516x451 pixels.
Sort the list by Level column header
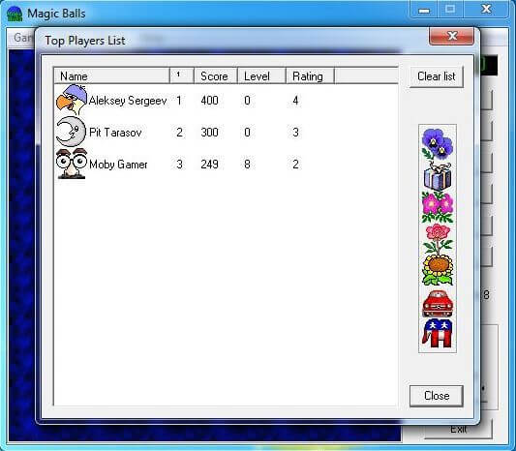[x=261, y=76]
